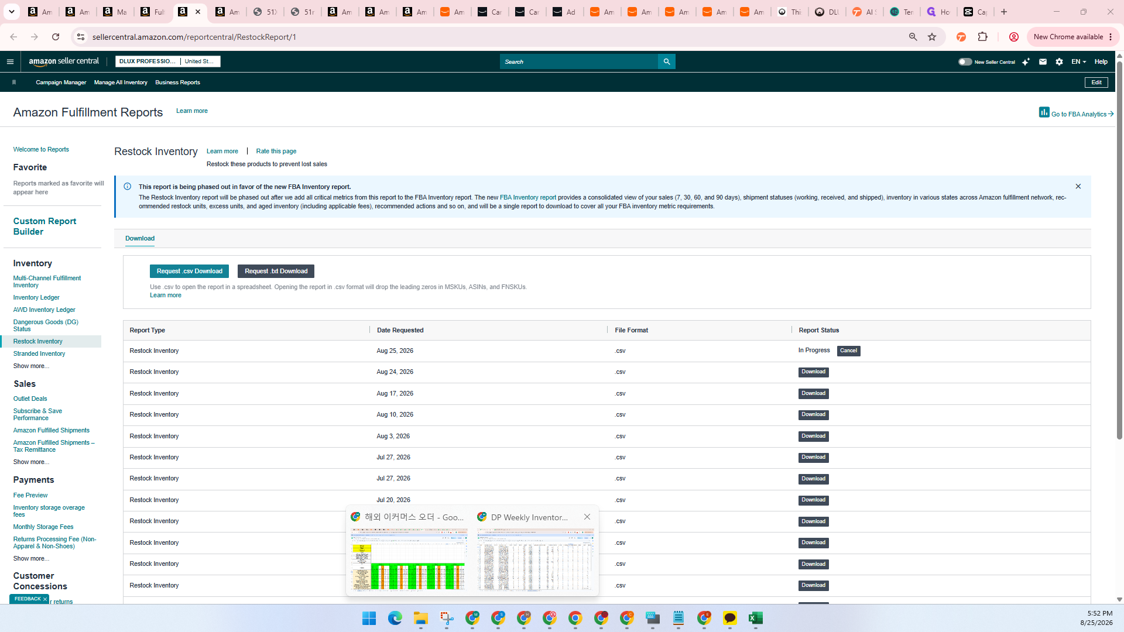
Task: Open the Go to FBA Analytics link
Action: (x=1082, y=114)
